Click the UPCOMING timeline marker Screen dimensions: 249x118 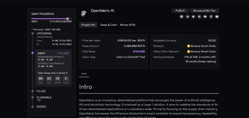[x=33, y=33]
